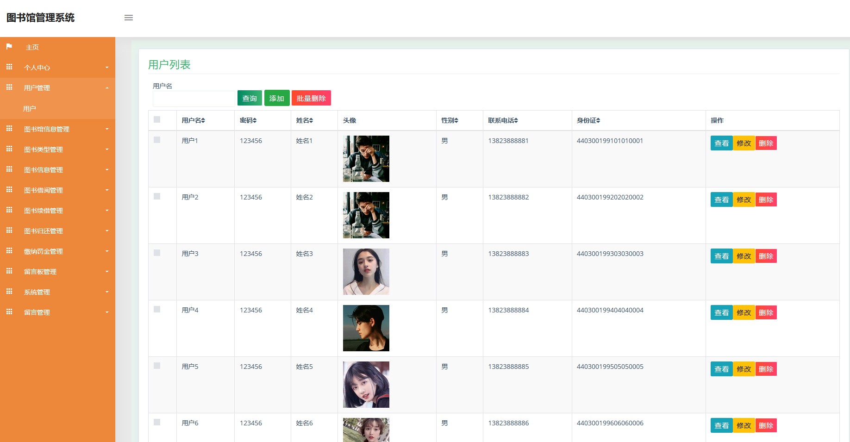Check the row checkbox for 用户3
850x442 pixels.
[x=157, y=253]
